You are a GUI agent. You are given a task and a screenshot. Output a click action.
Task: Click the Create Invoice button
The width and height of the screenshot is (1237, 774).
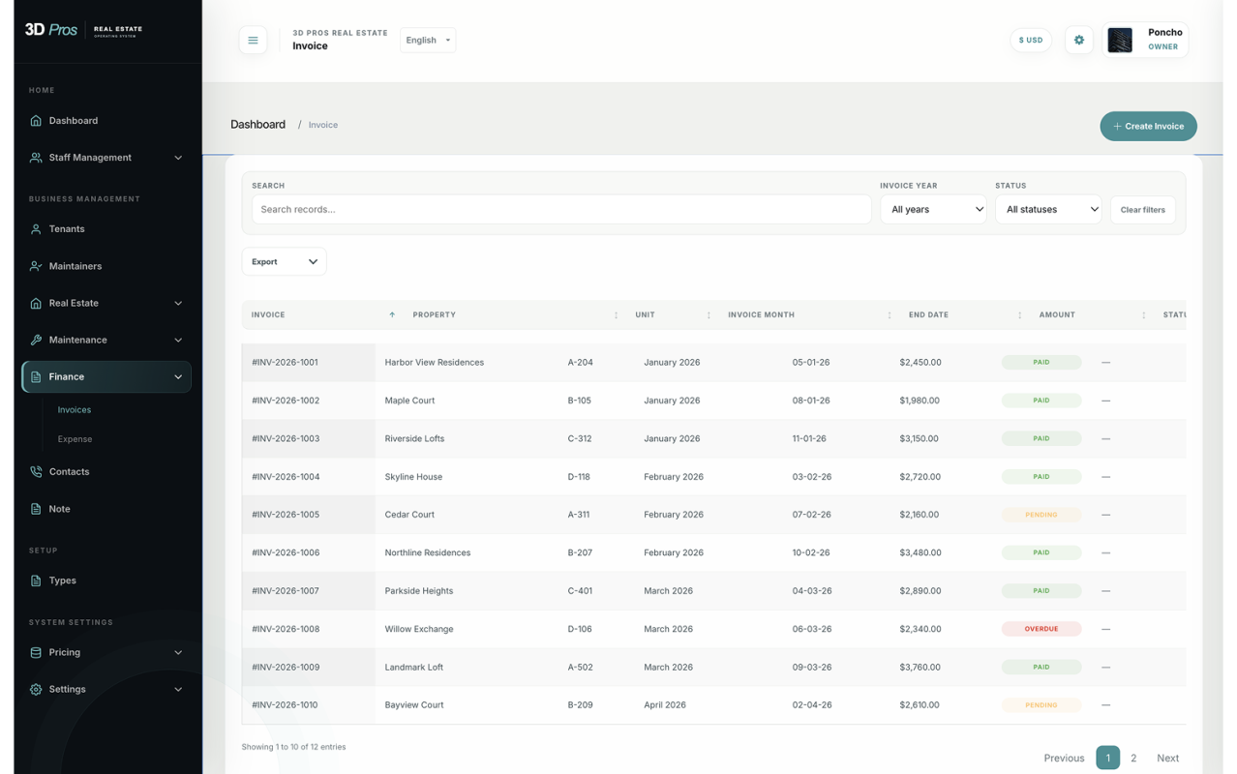tap(1148, 126)
